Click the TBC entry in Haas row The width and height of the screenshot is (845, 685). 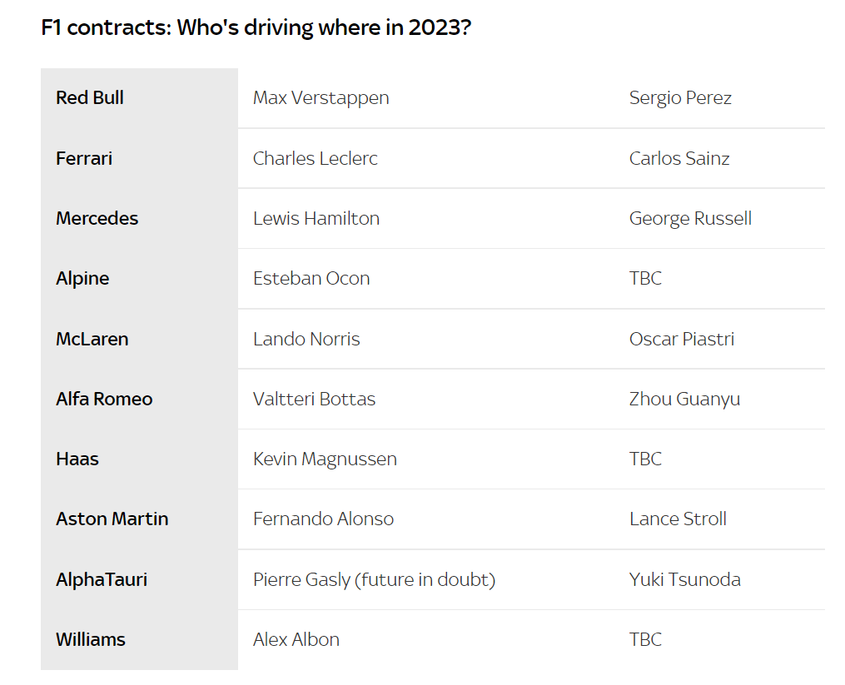[x=645, y=459]
